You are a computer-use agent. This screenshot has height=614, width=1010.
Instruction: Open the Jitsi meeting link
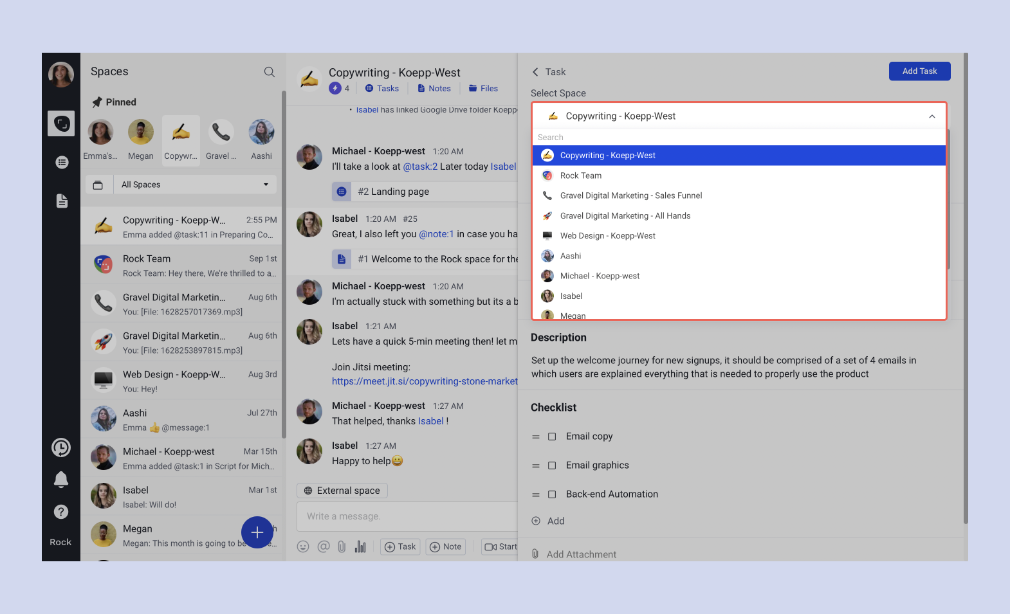(425, 381)
